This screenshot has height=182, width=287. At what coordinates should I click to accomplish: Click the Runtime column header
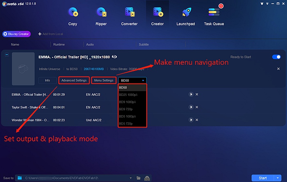[59, 44]
